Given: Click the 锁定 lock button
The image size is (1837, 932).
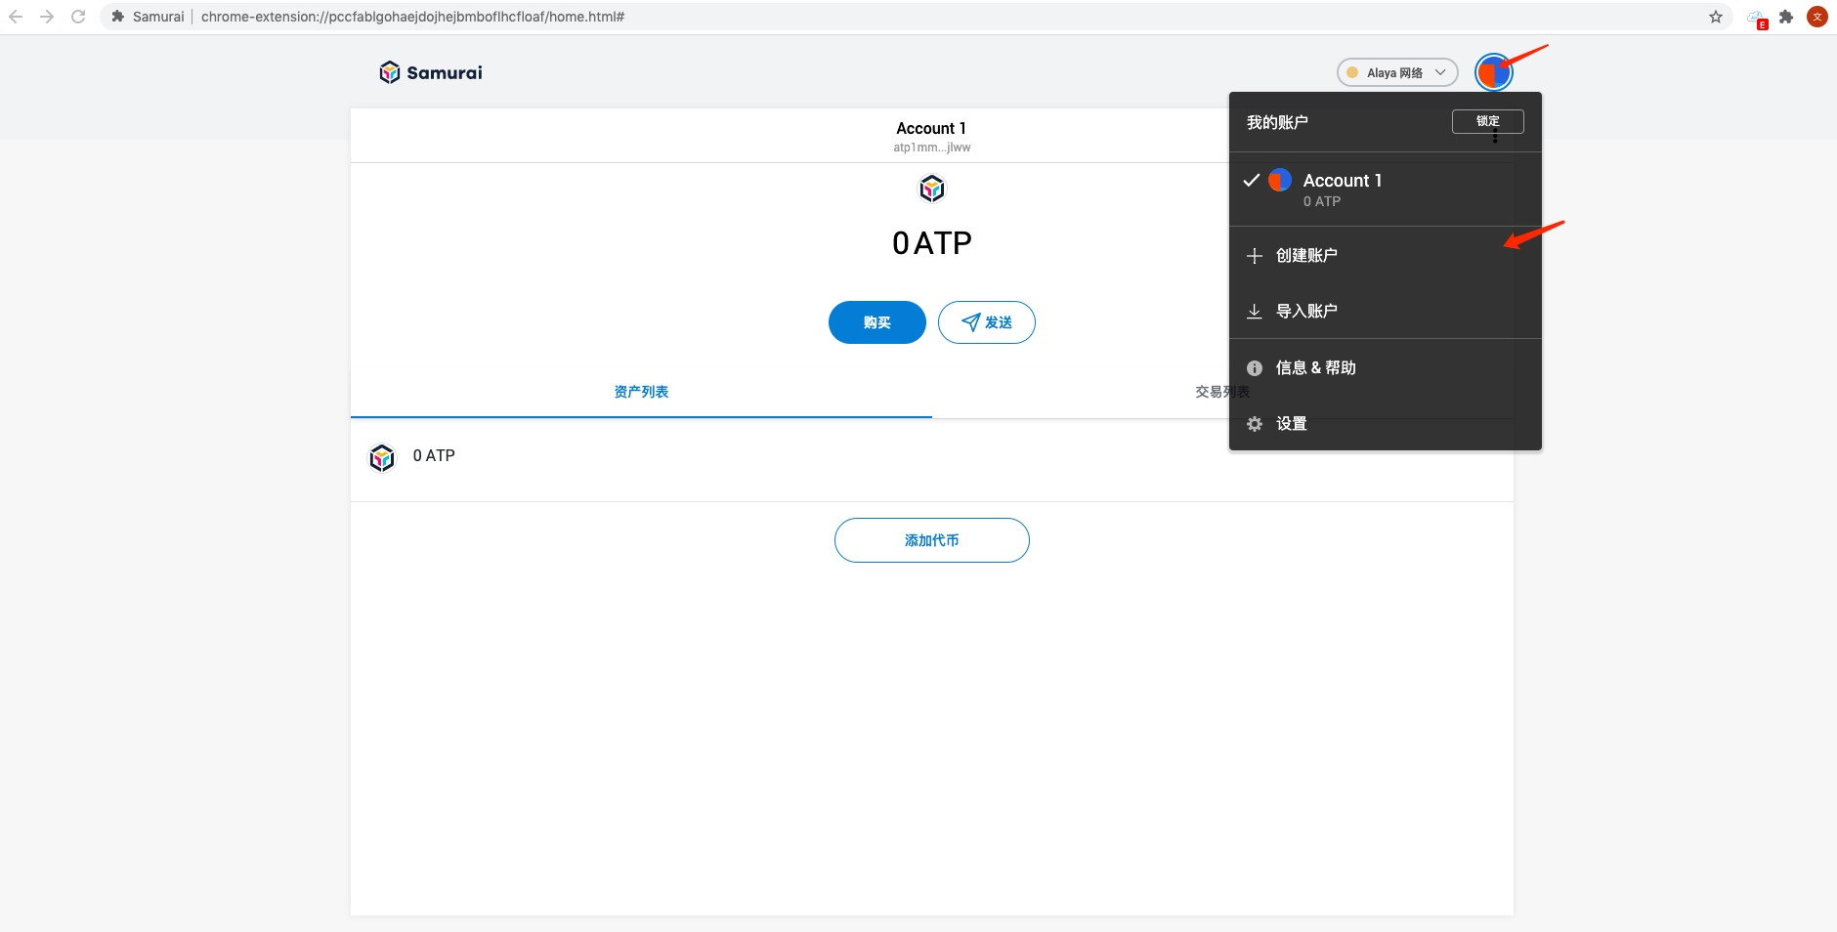Looking at the screenshot, I should [1486, 121].
